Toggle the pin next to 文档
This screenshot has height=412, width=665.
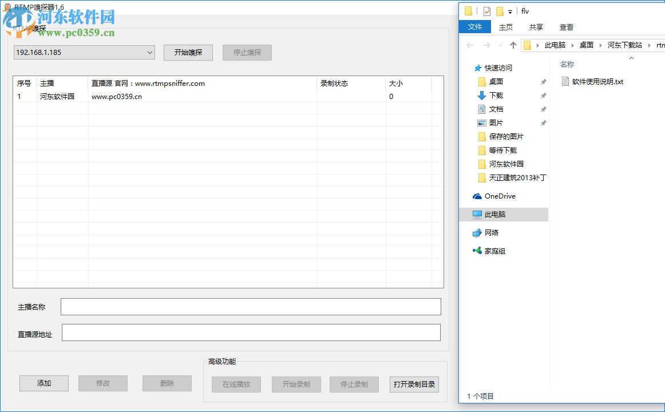coord(543,109)
